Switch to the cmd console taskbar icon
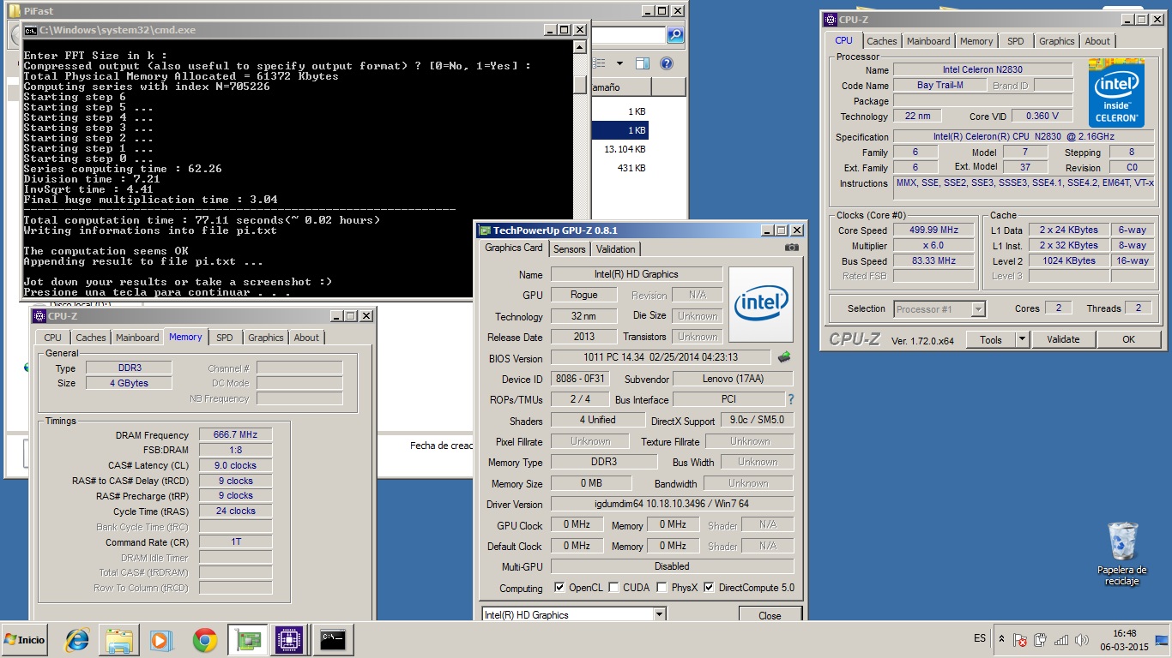Viewport: 1172px width, 658px height. [332, 640]
